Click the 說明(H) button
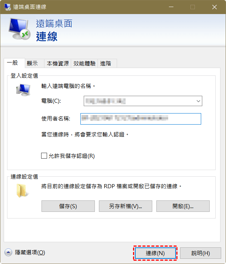This screenshot has height=264, width=226. [200, 253]
